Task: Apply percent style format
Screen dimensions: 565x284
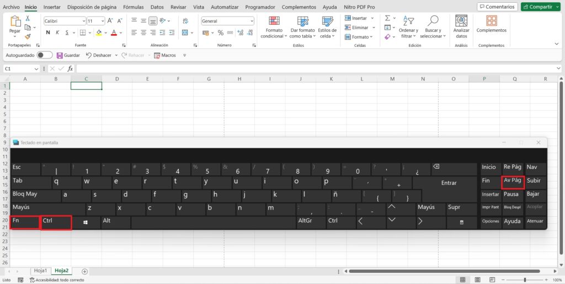Action: [x=221, y=33]
